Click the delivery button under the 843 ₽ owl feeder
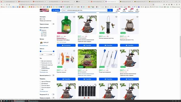The image size is (181, 102). tap(130, 45)
